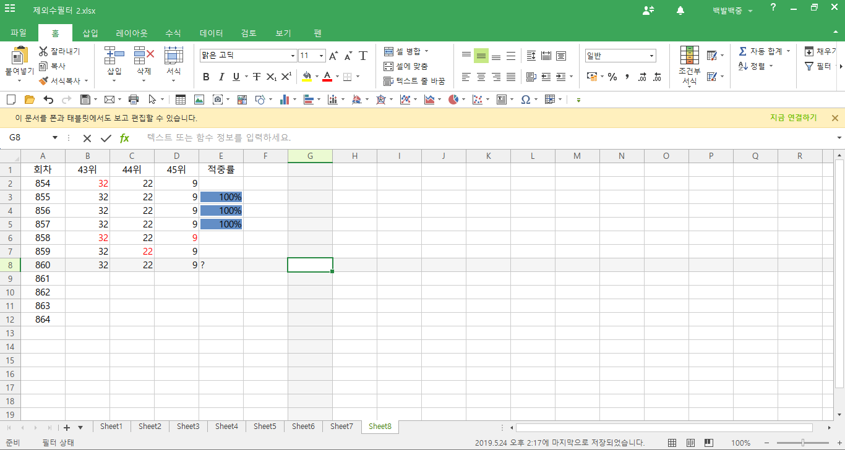Click the 셀에 맞춤 (fit to cell) button
The width and height of the screenshot is (845, 450).
tap(406, 66)
